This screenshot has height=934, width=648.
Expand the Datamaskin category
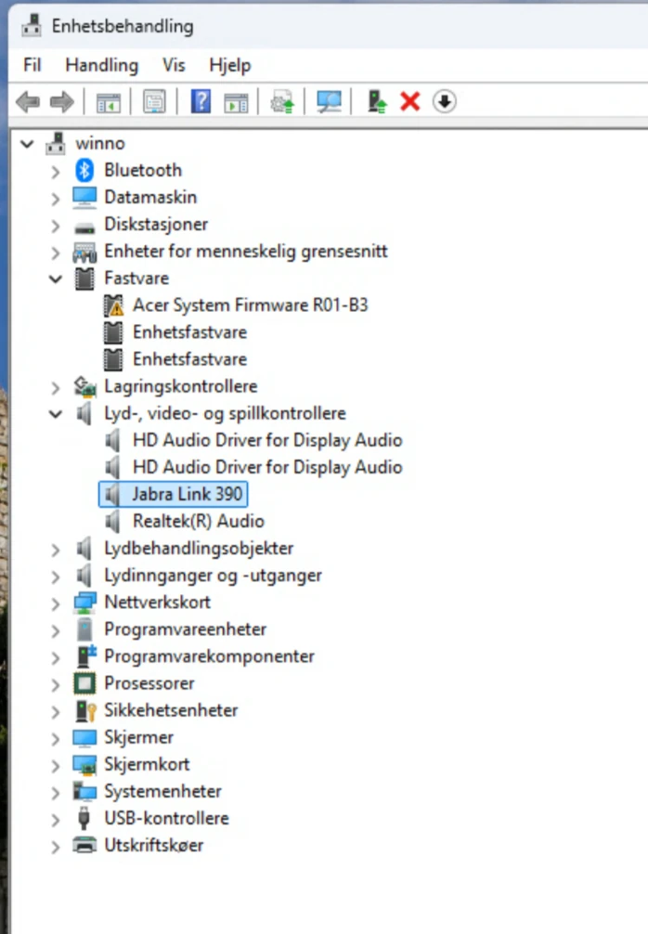point(56,199)
